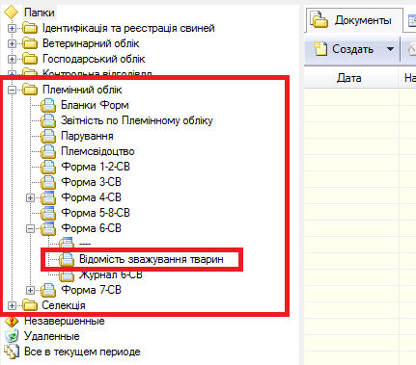Open the Парування item
This screenshot has height=365, width=416.
click(87, 136)
